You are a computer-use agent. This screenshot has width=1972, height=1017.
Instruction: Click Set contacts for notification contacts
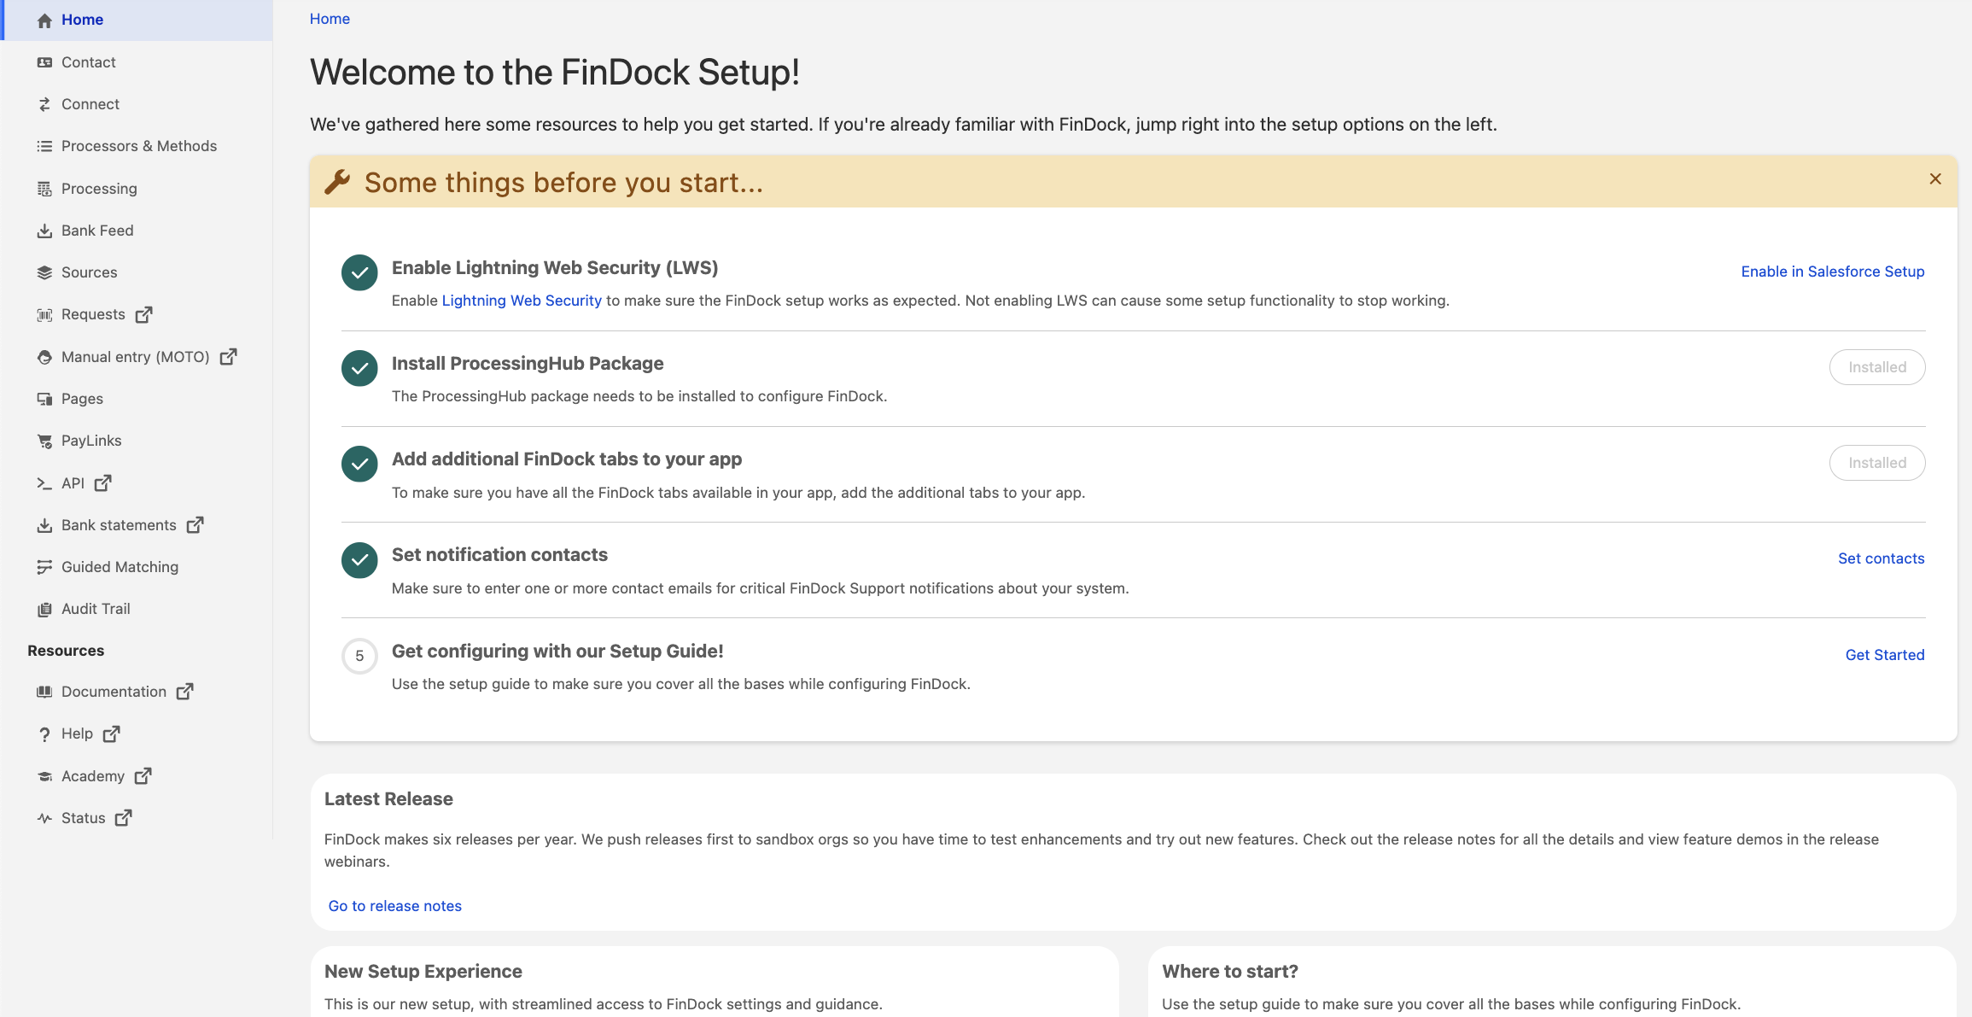pyautogui.click(x=1882, y=558)
